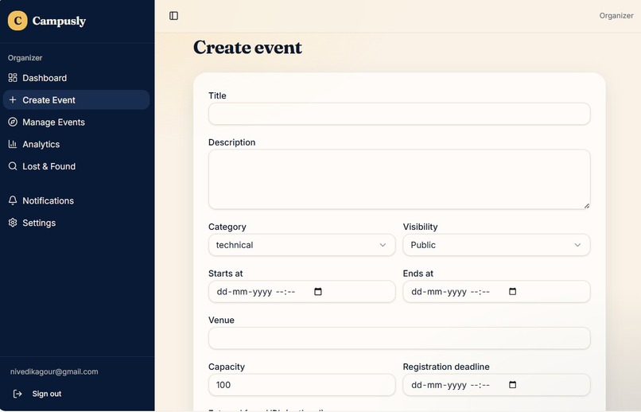Click the sign out arrow icon
The height and width of the screenshot is (412, 641).
[x=17, y=394]
